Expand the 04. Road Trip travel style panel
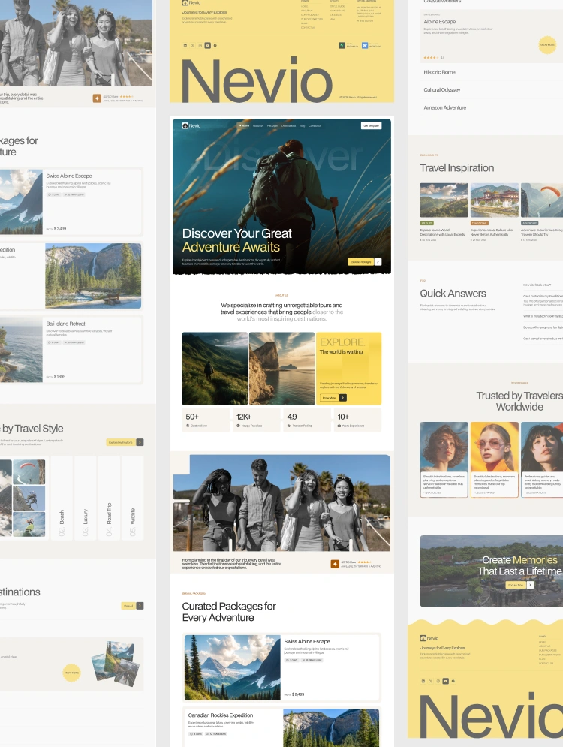This screenshot has width=563, height=747. 109,498
